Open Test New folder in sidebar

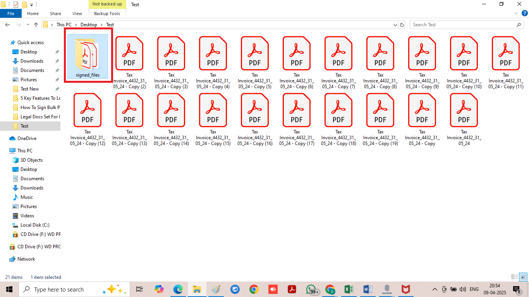(29, 89)
